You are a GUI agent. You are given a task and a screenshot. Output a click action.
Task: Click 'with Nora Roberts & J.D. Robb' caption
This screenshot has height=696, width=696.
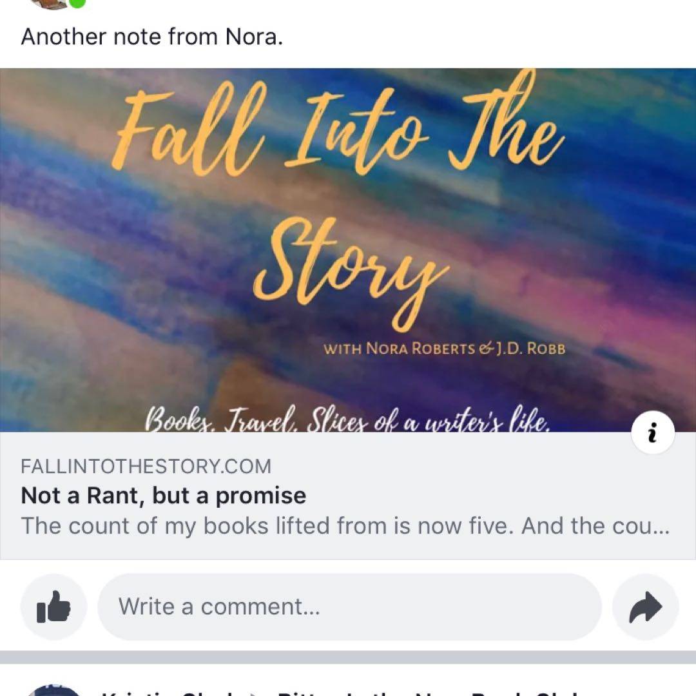[444, 349]
